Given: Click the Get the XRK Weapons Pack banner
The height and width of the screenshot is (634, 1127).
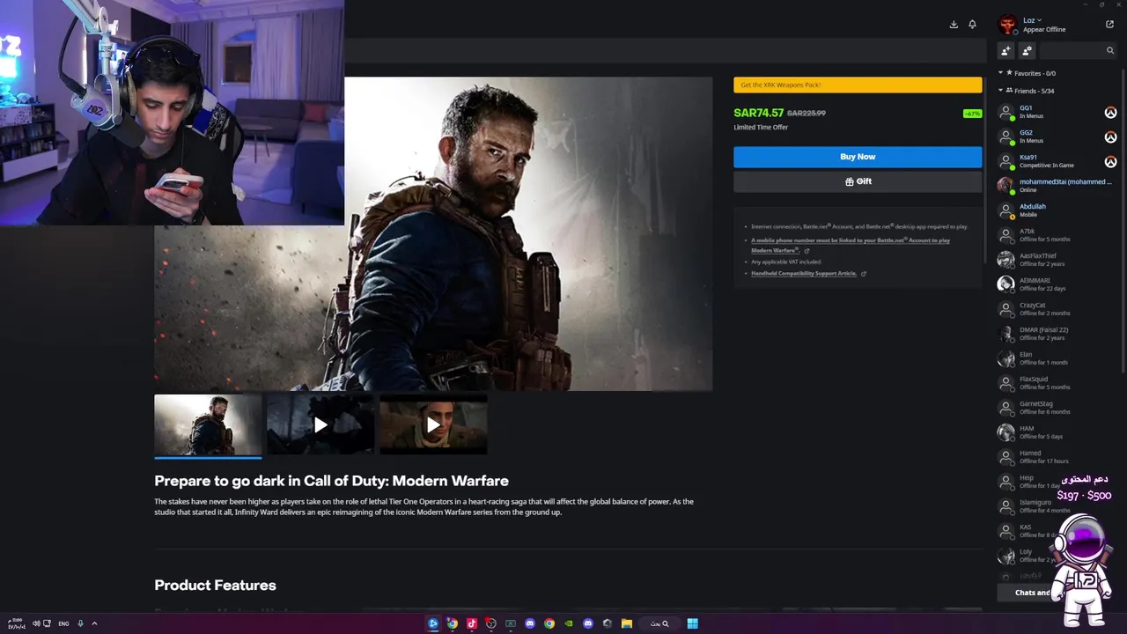Looking at the screenshot, I should [858, 85].
